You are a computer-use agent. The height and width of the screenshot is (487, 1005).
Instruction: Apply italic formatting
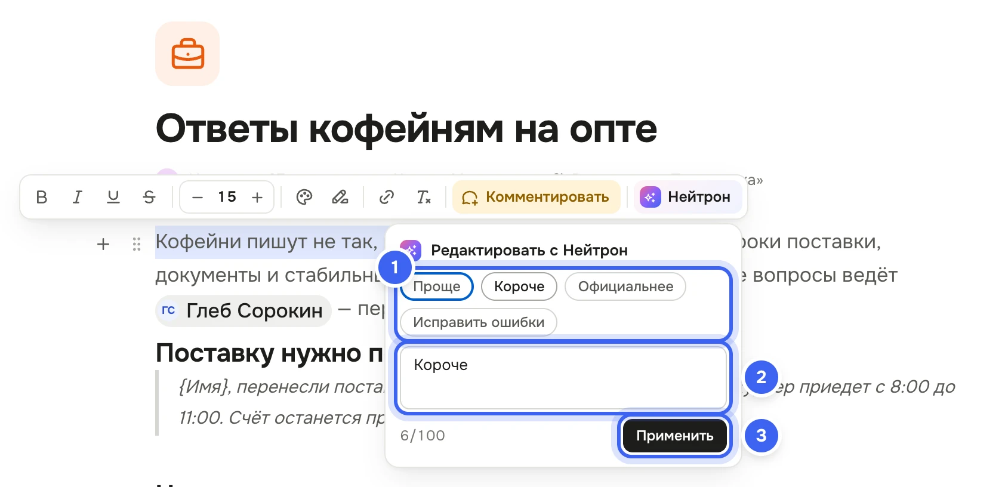78,197
